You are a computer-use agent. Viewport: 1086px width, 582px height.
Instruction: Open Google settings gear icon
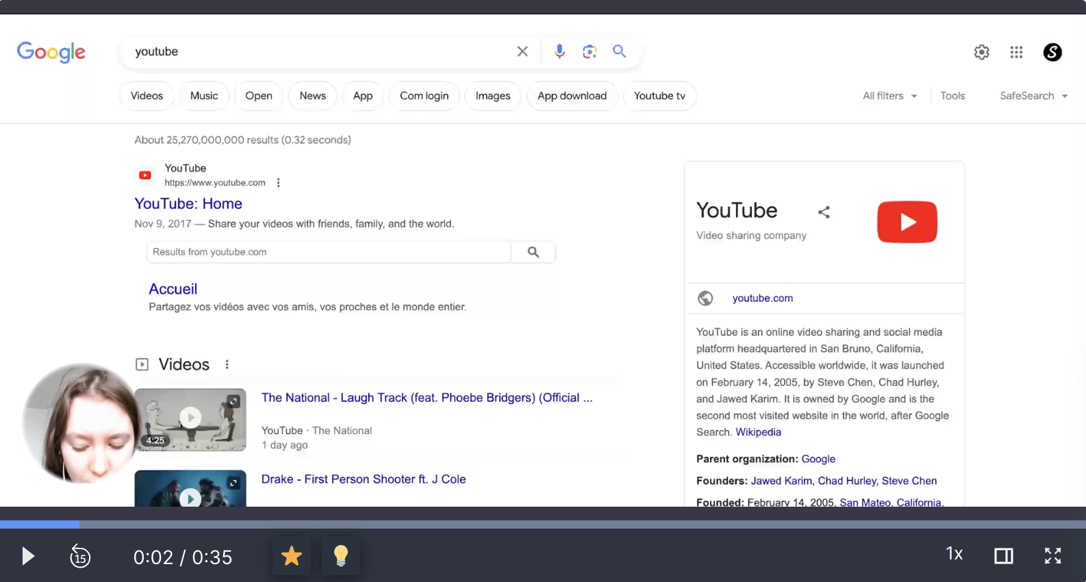pyautogui.click(x=982, y=52)
